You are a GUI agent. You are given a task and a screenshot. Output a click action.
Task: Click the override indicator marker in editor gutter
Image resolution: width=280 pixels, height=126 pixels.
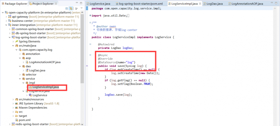(87, 66)
